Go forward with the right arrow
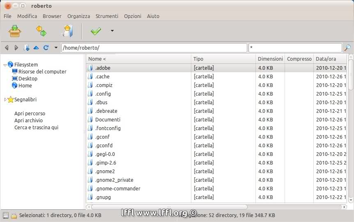The height and width of the screenshot is (222, 354). pyautogui.click(x=16, y=48)
